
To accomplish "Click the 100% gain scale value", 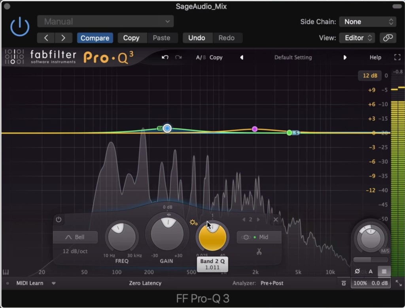I will tap(360, 283).
